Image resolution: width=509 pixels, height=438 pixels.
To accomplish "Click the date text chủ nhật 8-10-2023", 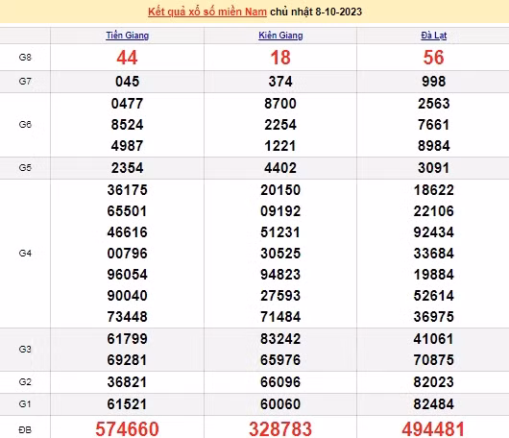I will pyautogui.click(x=316, y=12).
